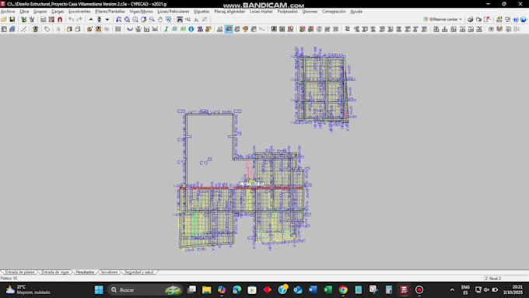529x298 pixels.
Task: Select column label C13 in drawing
Action: (204, 163)
